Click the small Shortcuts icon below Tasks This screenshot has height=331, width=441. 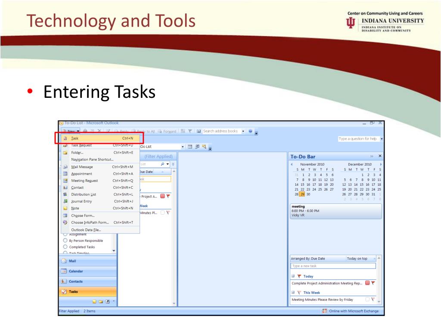(107, 302)
